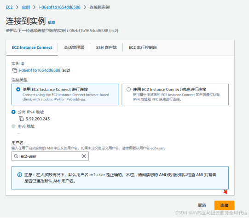Choose the IPv6 地址 radio button
This screenshot has height=218, width=249.
click(x=13, y=126)
